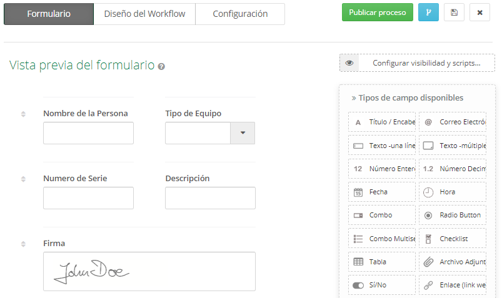
Task: Select the Tabla field type
Action: (x=381, y=262)
